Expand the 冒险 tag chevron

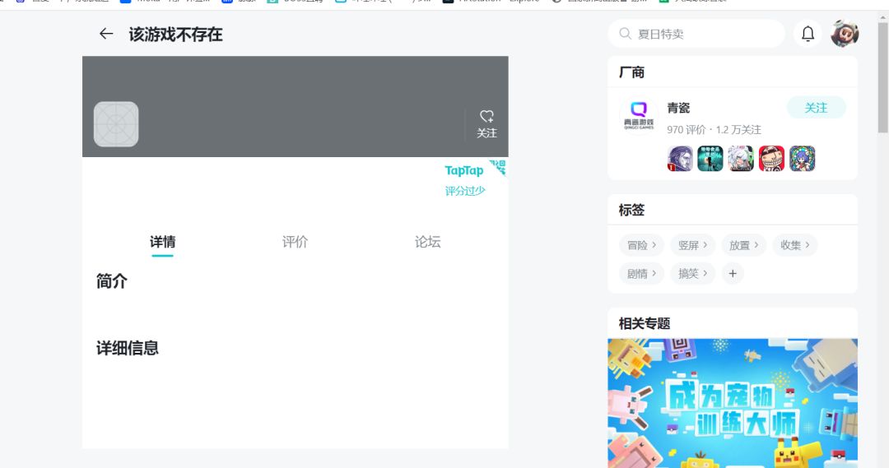654,245
